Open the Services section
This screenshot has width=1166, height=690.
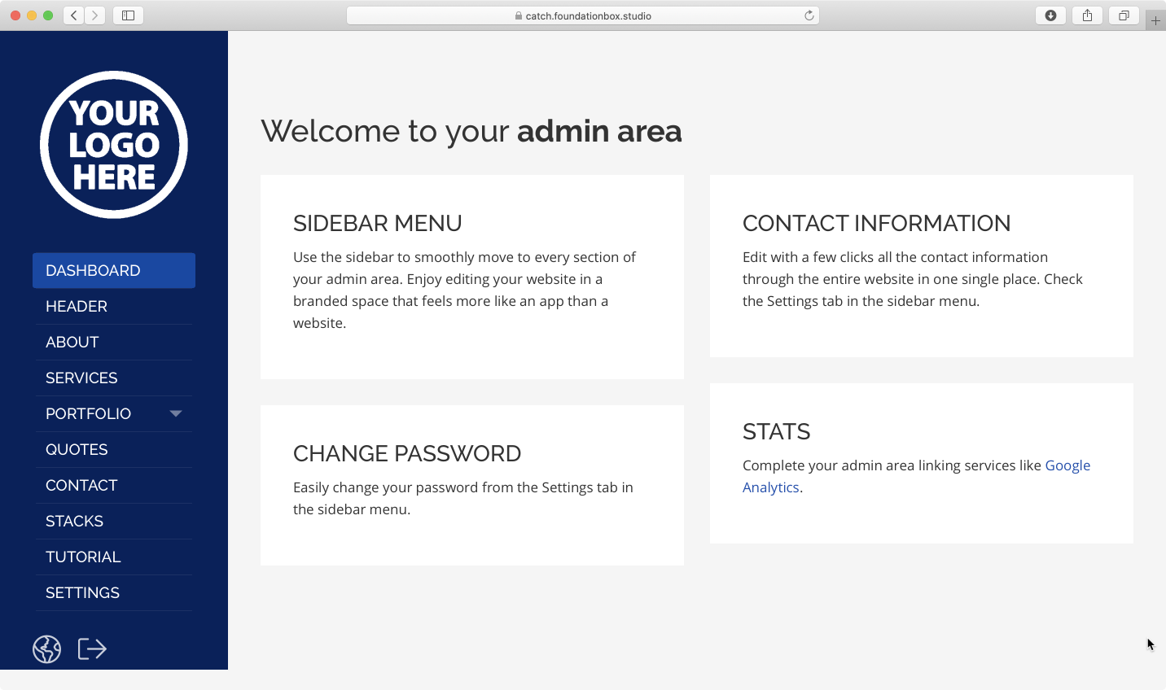click(x=81, y=378)
